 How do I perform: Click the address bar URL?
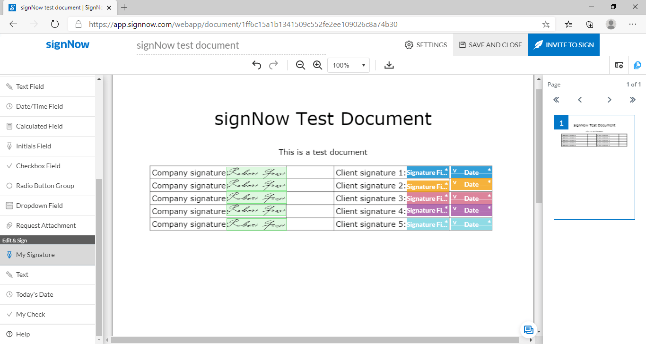(243, 24)
